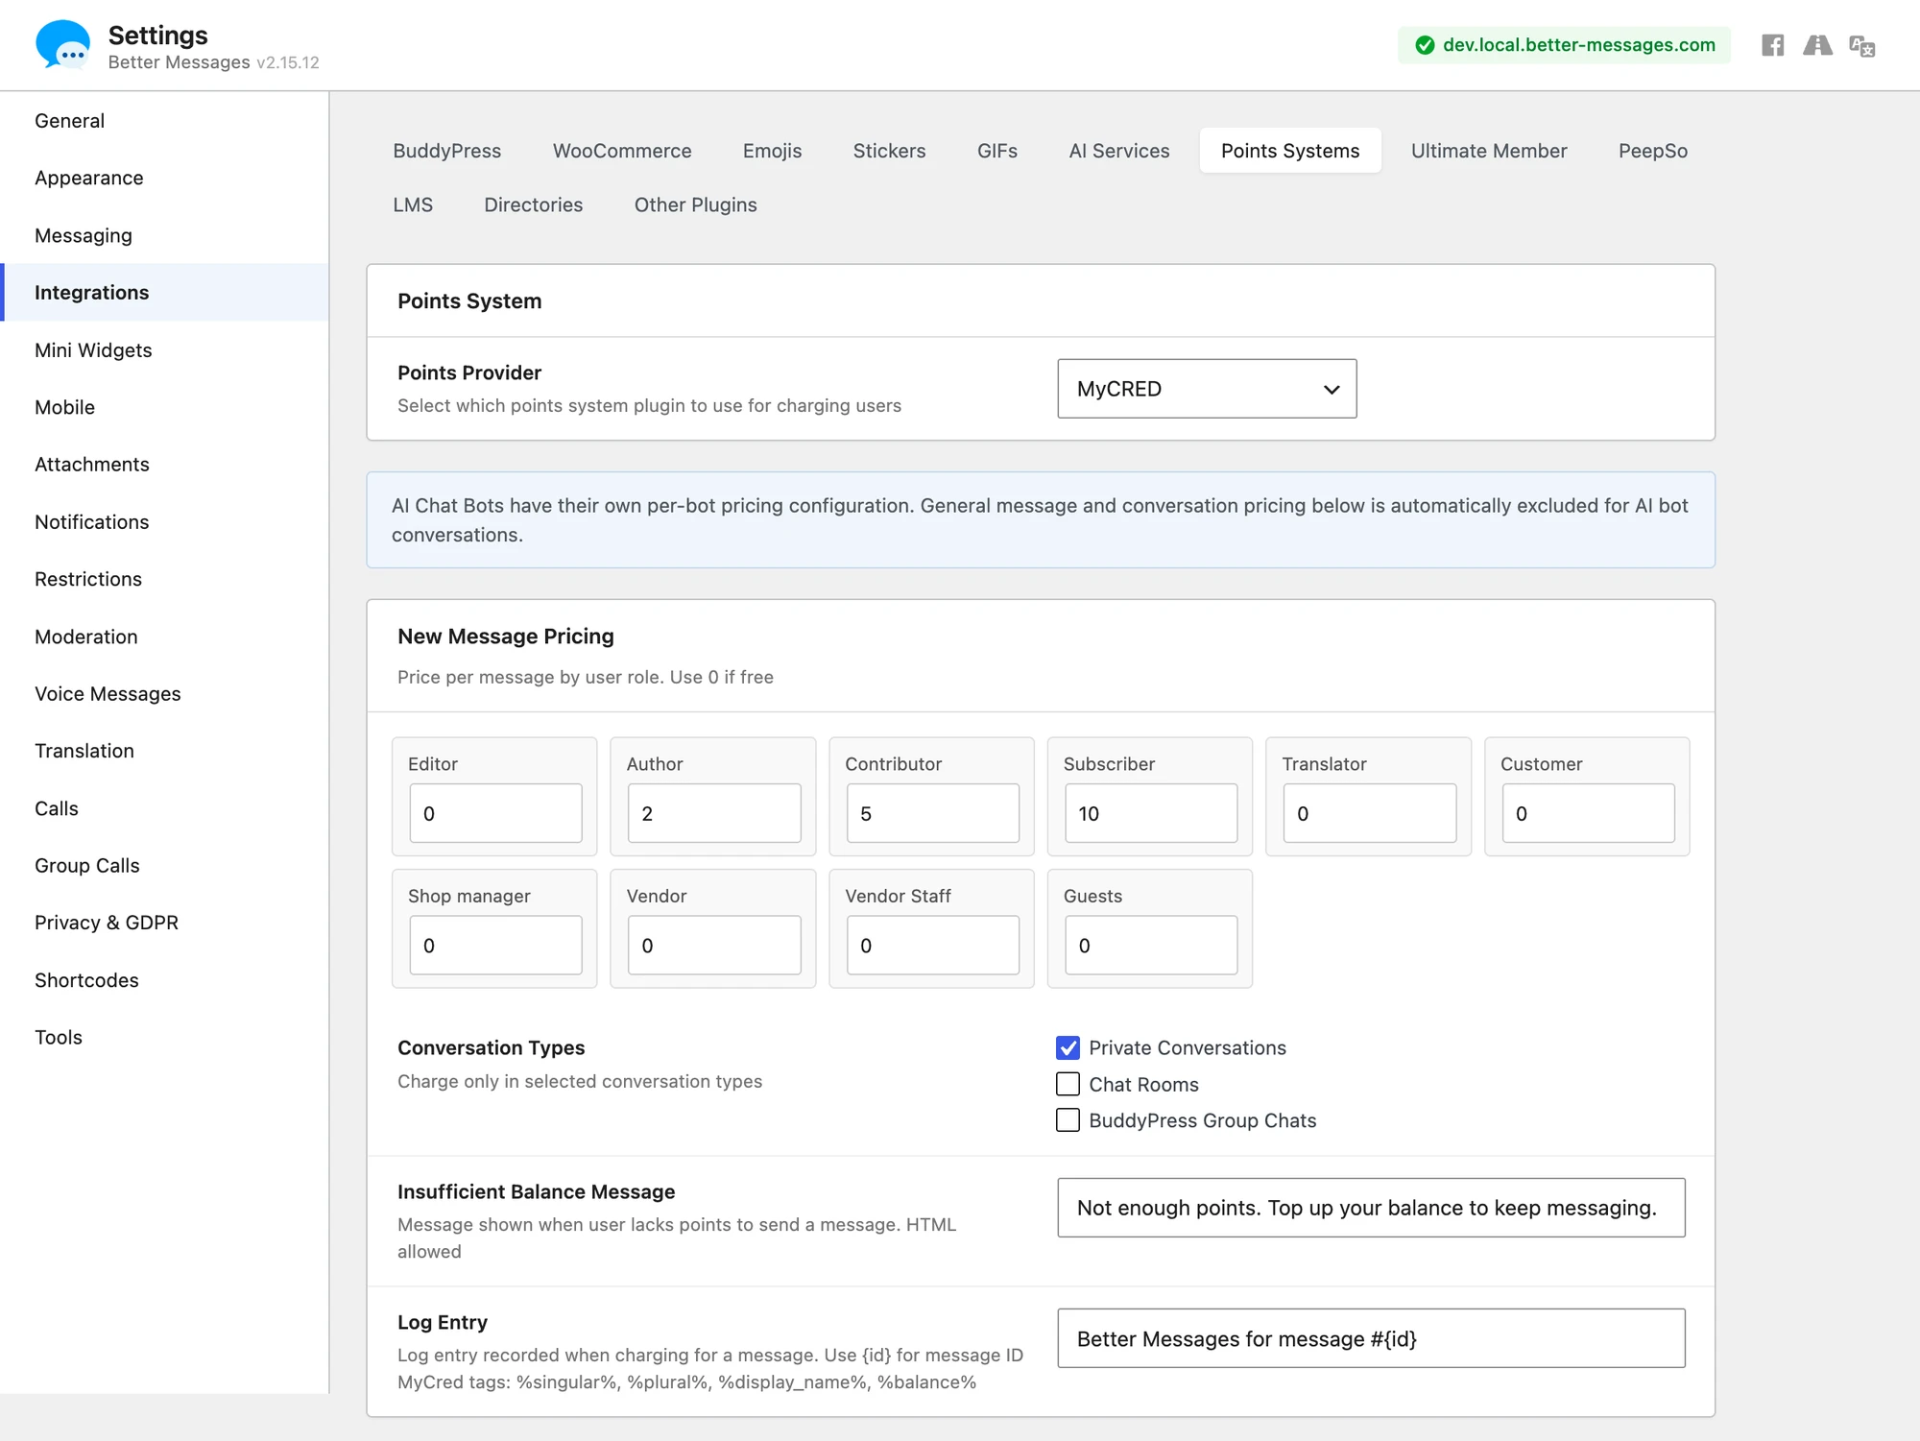
Task: Open Restrictions settings
Action: click(164, 579)
